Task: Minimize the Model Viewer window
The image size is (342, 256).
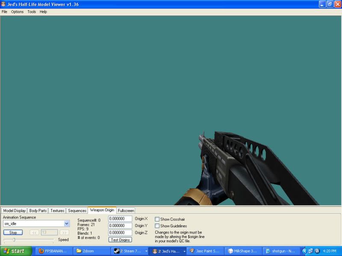Action: (322, 4)
